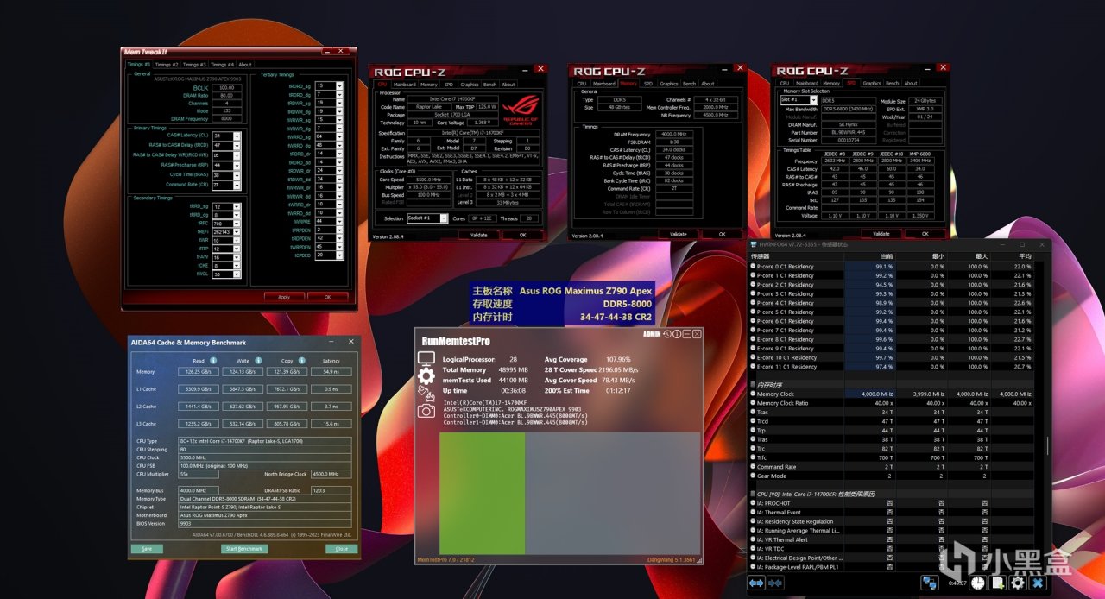Take a screenshot with RunMemtestPro camera icon
Image resolution: width=1105 pixels, height=599 pixels.
[x=426, y=411]
